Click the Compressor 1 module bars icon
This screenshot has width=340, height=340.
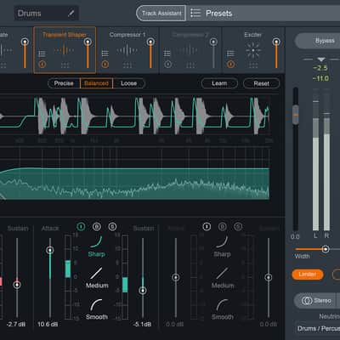tap(127, 50)
